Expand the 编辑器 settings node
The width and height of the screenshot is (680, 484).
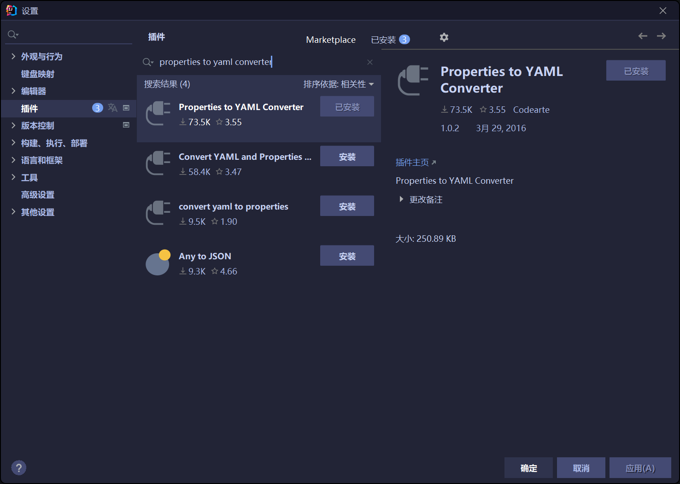13,91
